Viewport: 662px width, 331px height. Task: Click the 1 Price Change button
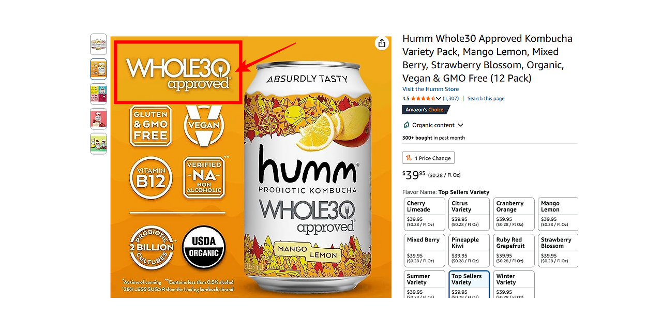point(428,158)
